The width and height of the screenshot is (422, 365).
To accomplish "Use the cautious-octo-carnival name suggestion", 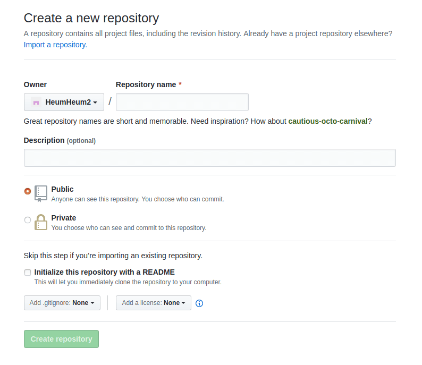I will pos(327,121).
